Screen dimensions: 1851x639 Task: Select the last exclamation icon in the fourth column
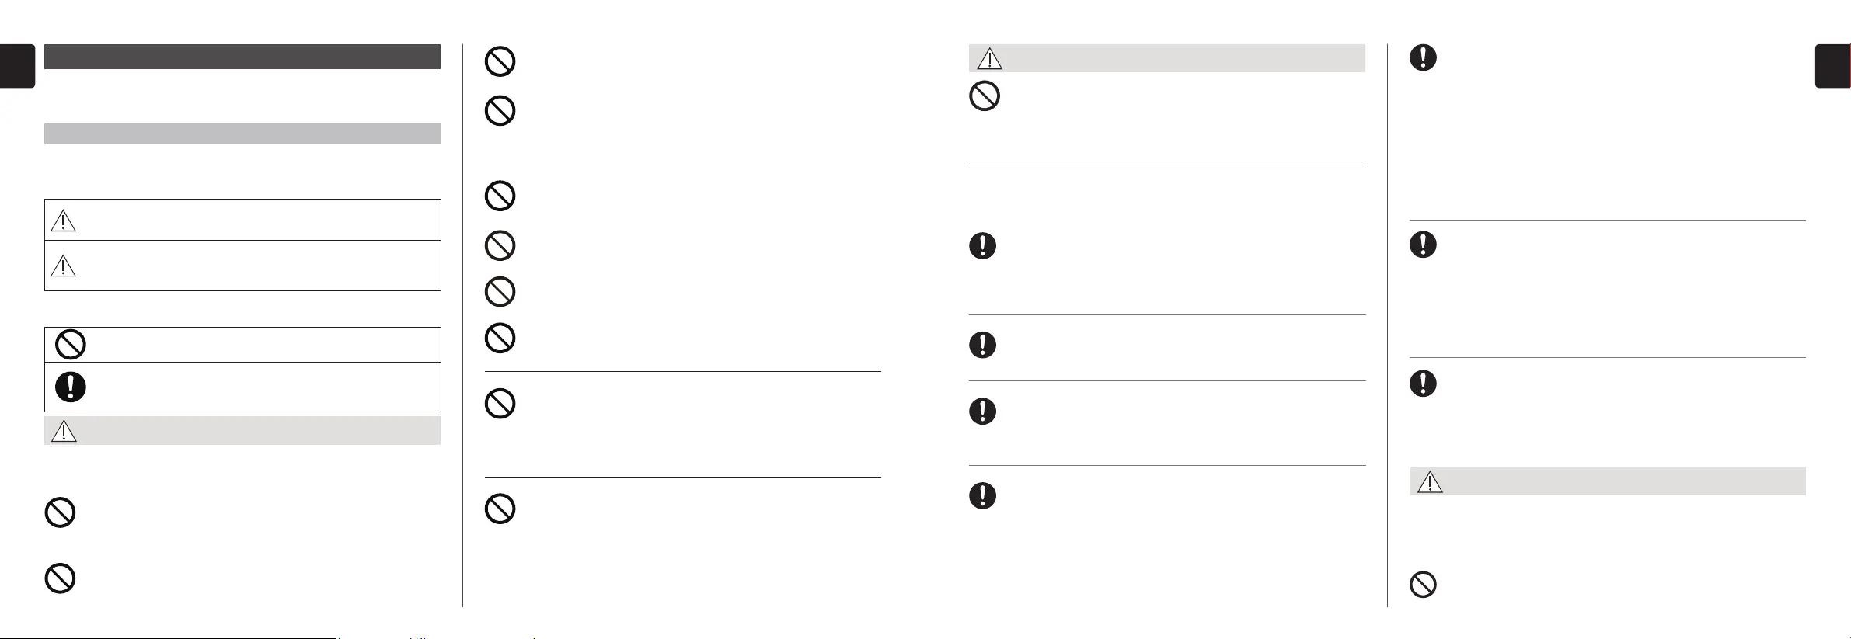coord(1423,383)
